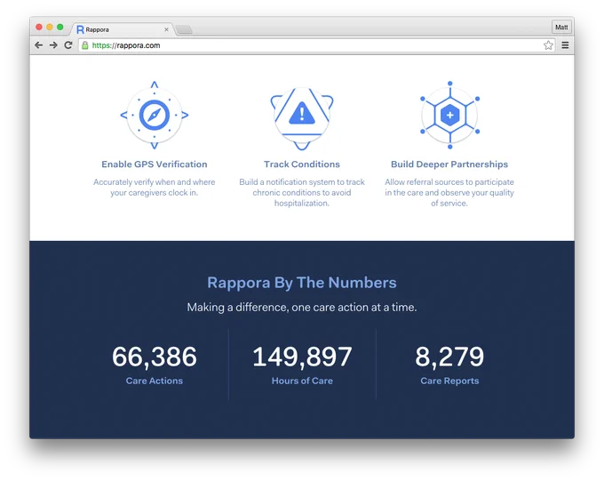This screenshot has width=604, height=481.
Task: Click the yellow minimize window button
Action: click(50, 27)
